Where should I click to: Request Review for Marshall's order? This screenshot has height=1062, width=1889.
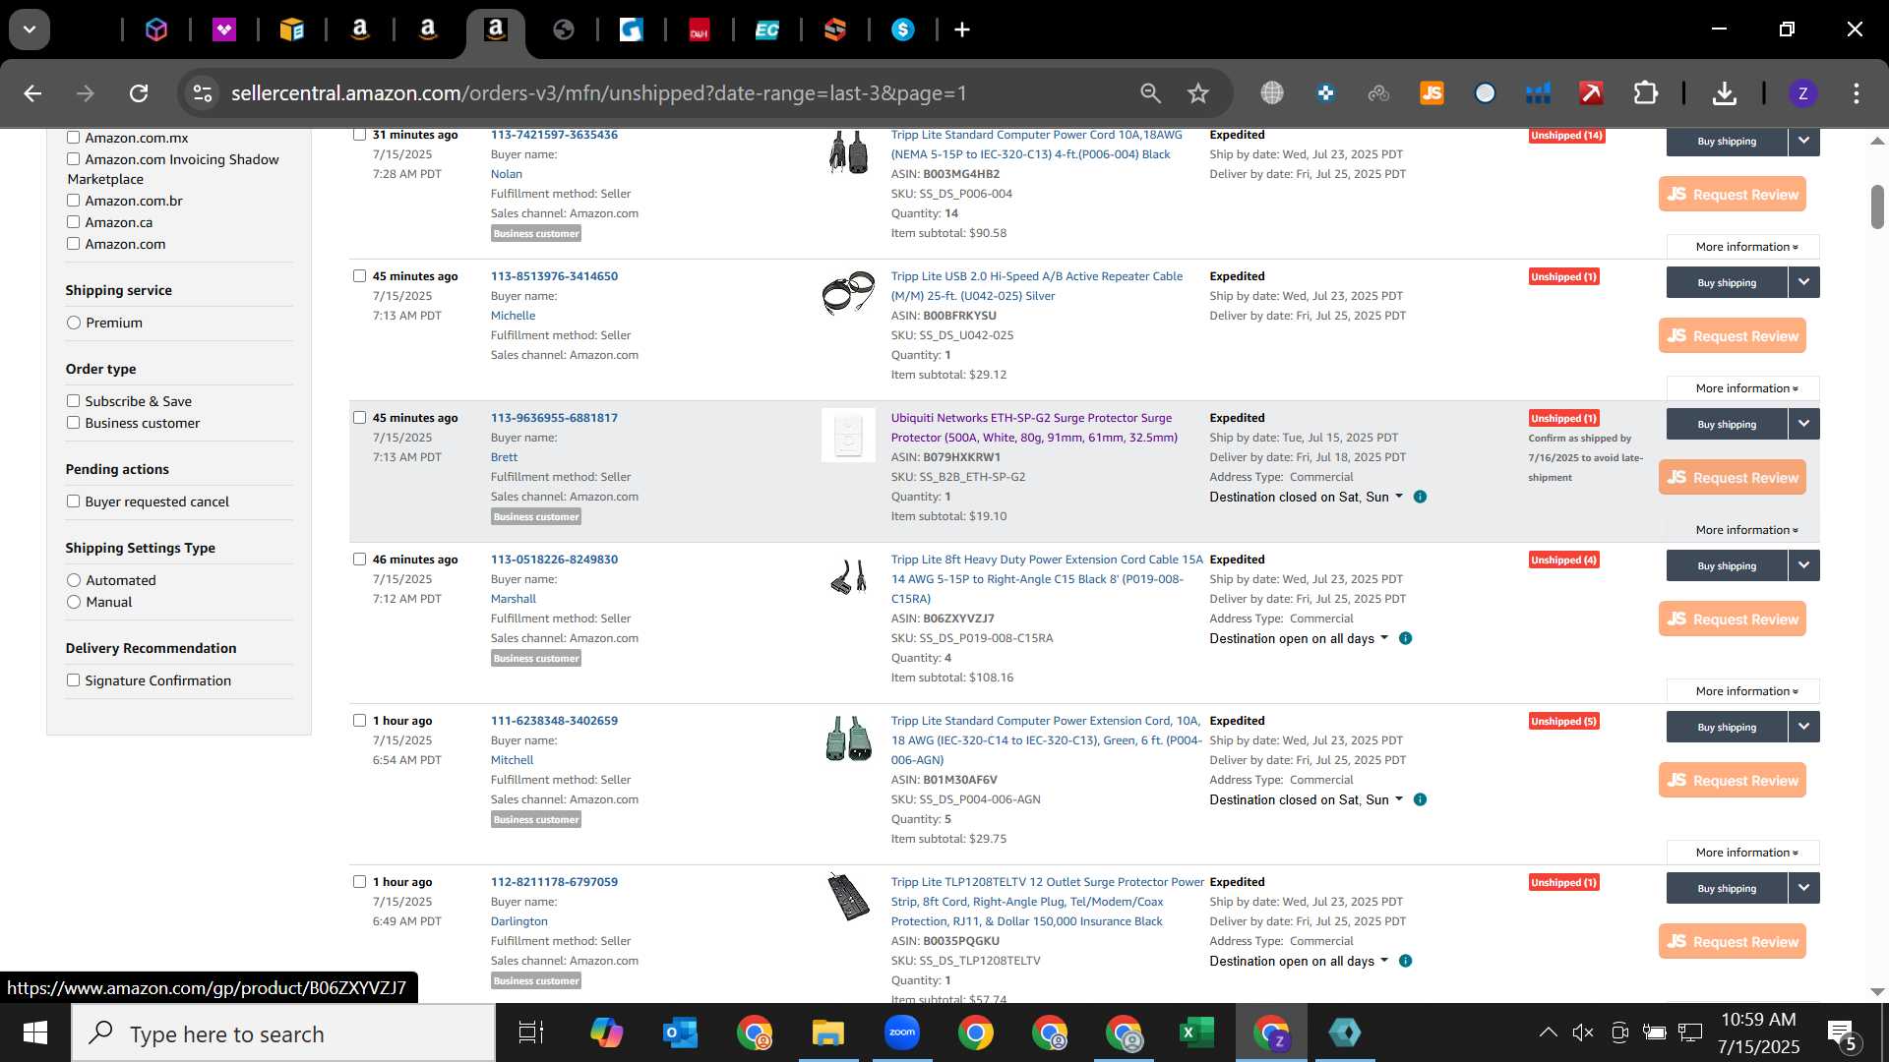pos(1733,619)
